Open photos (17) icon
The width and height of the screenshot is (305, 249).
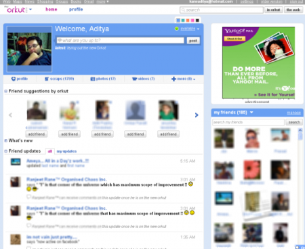pos(93,79)
